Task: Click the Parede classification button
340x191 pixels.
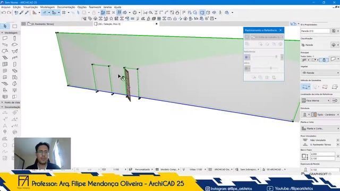Action: tap(334, 45)
